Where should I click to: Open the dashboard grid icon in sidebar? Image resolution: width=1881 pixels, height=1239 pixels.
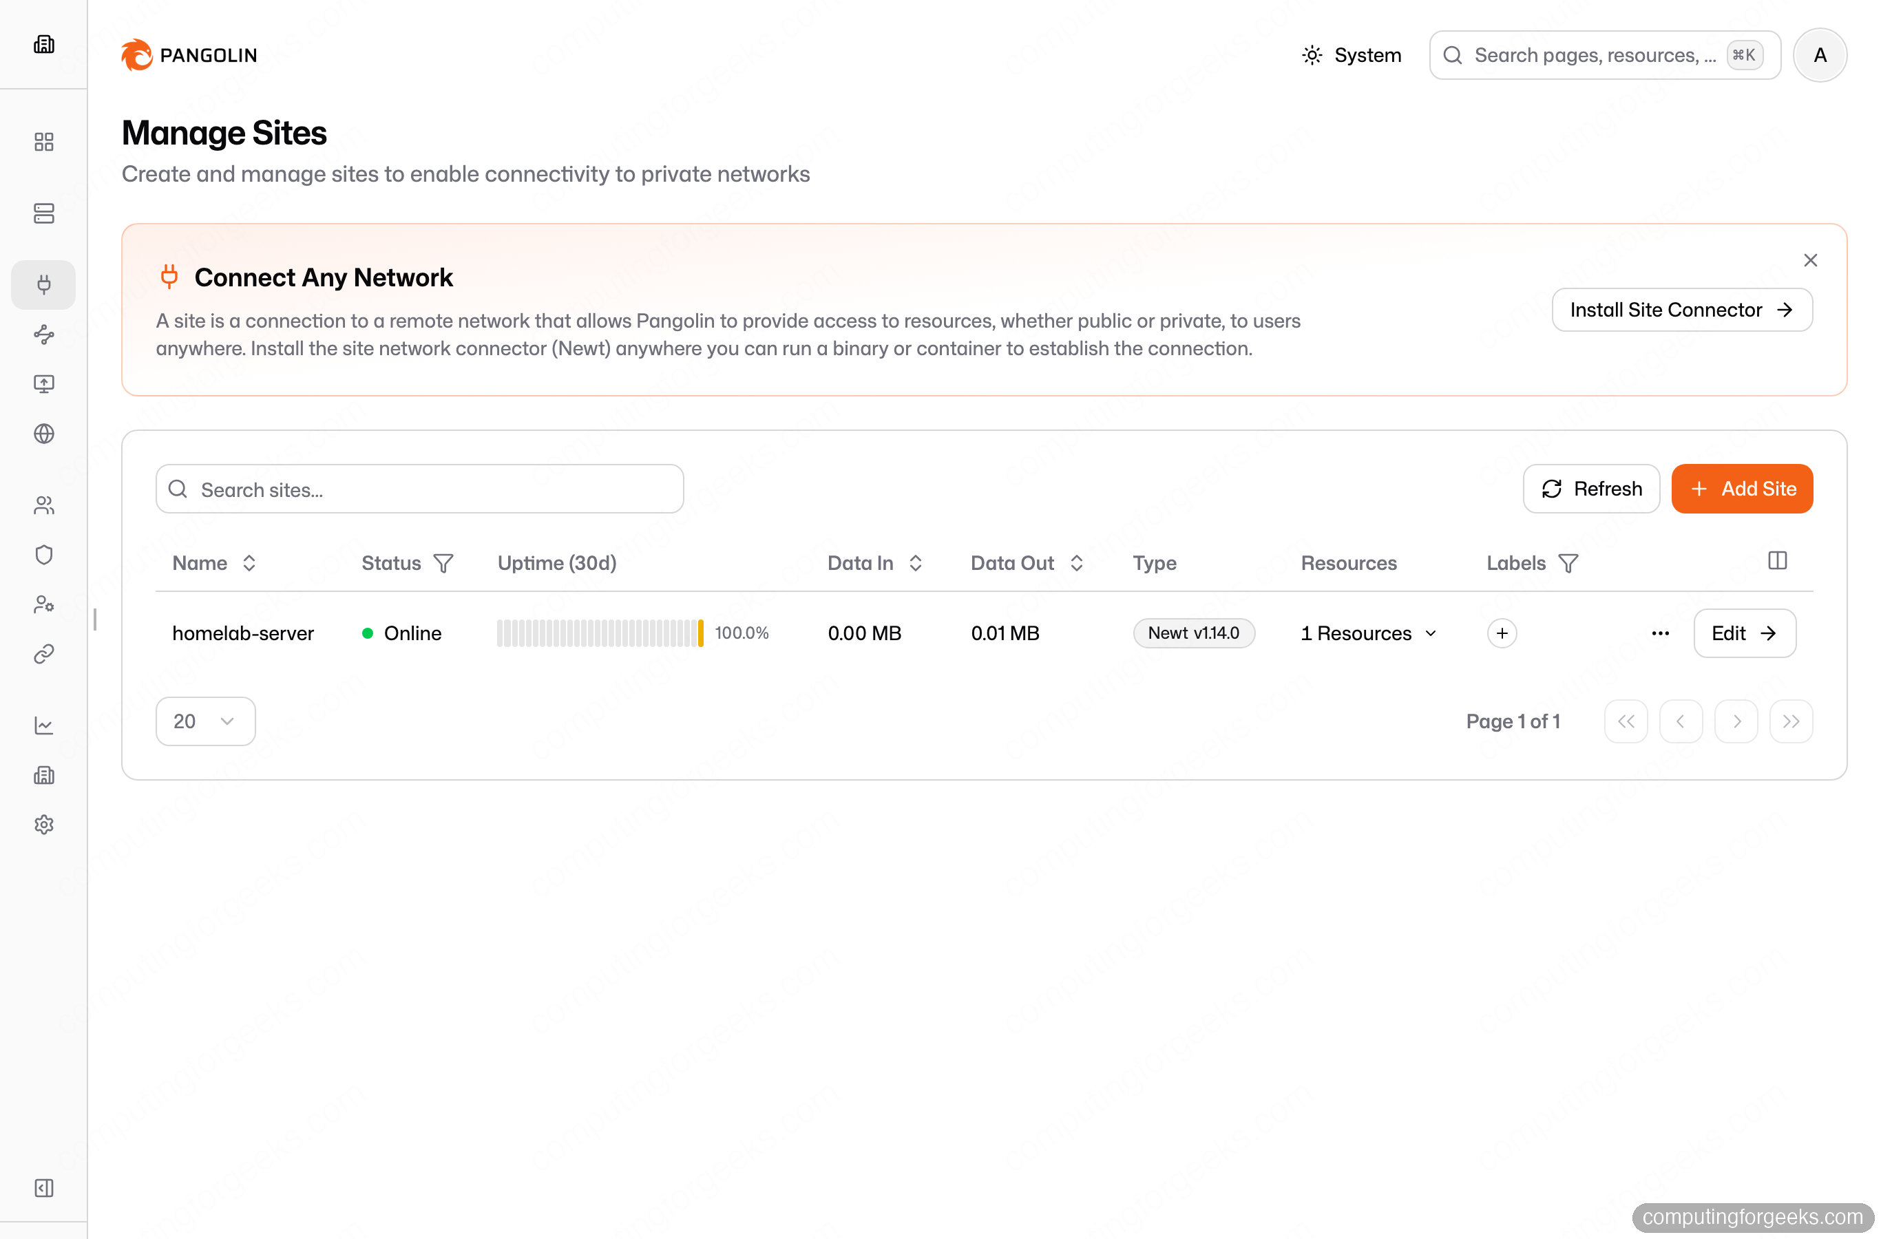pyautogui.click(x=43, y=141)
